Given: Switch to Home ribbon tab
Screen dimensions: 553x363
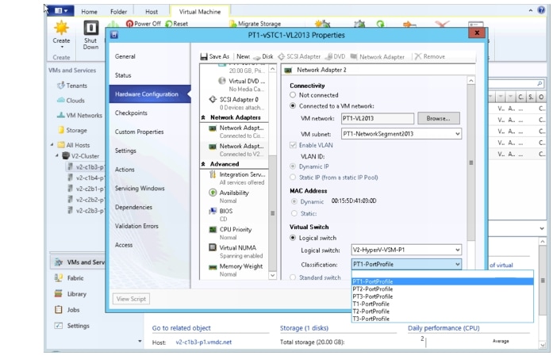Looking at the screenshot, I should pyautogui.click(x=89, y=12).
